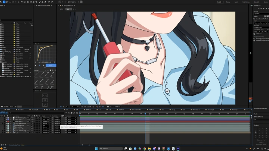This screenshot has width=269, height=151.
Task: Click the middle icon in Beaver panel
Action: [45, 100]
